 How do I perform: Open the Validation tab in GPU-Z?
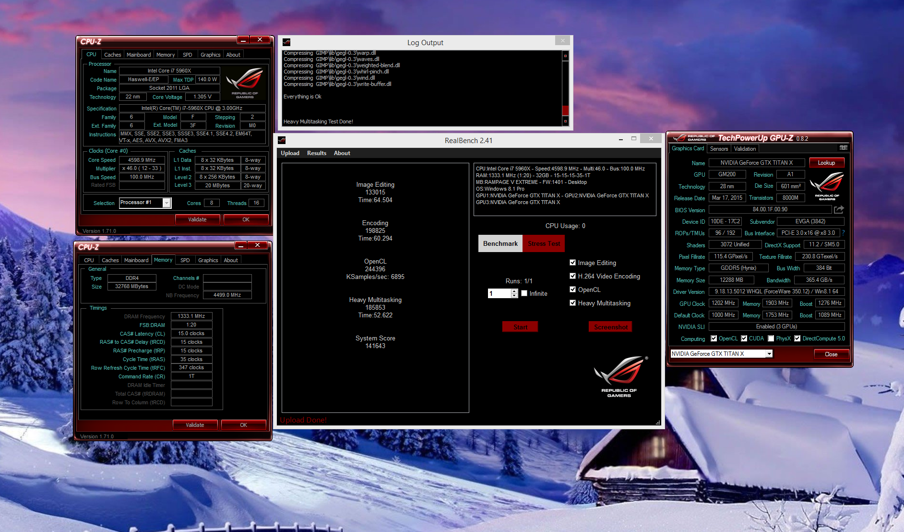(745, 149)
